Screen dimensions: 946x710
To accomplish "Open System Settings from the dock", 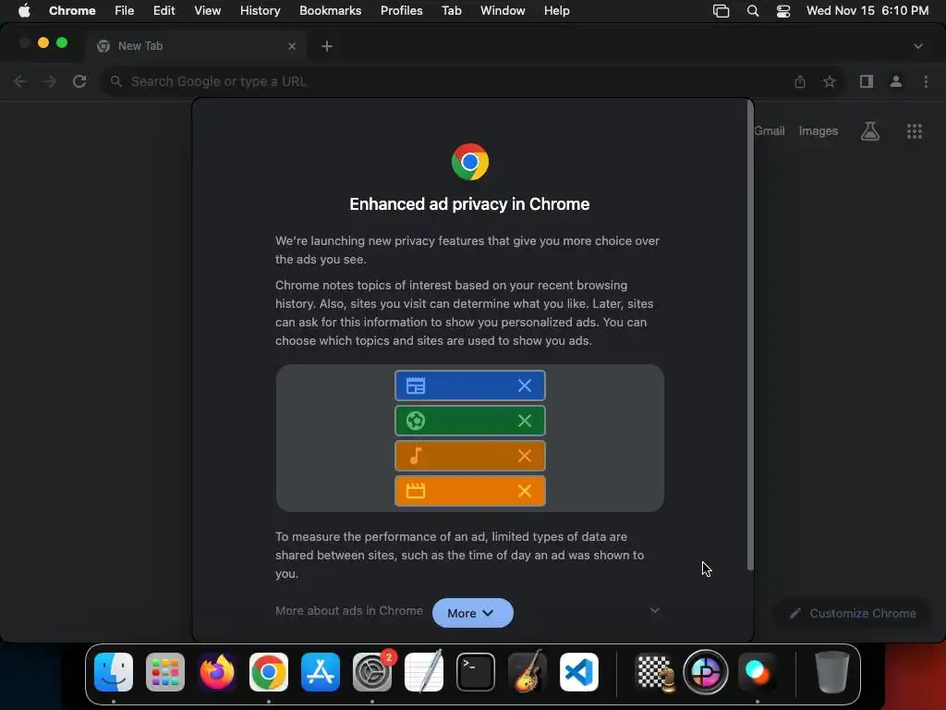I will (372, 672).
